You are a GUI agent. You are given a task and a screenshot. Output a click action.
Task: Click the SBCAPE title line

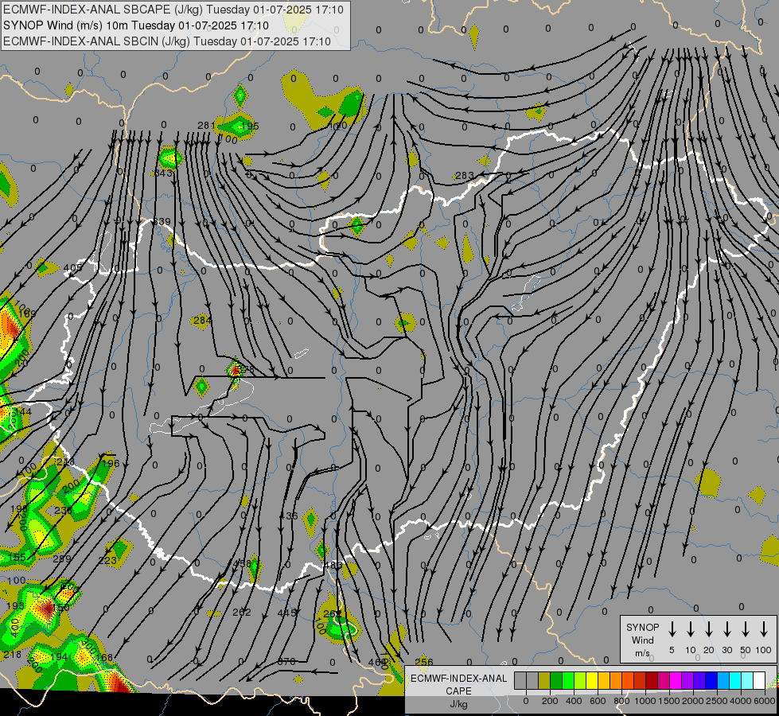pos(173,10)
